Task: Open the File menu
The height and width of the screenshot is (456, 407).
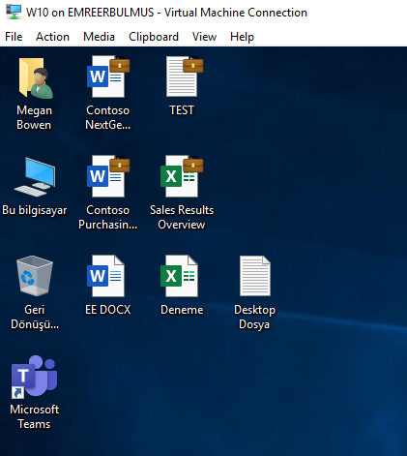Action: click(x=14, y=37)
